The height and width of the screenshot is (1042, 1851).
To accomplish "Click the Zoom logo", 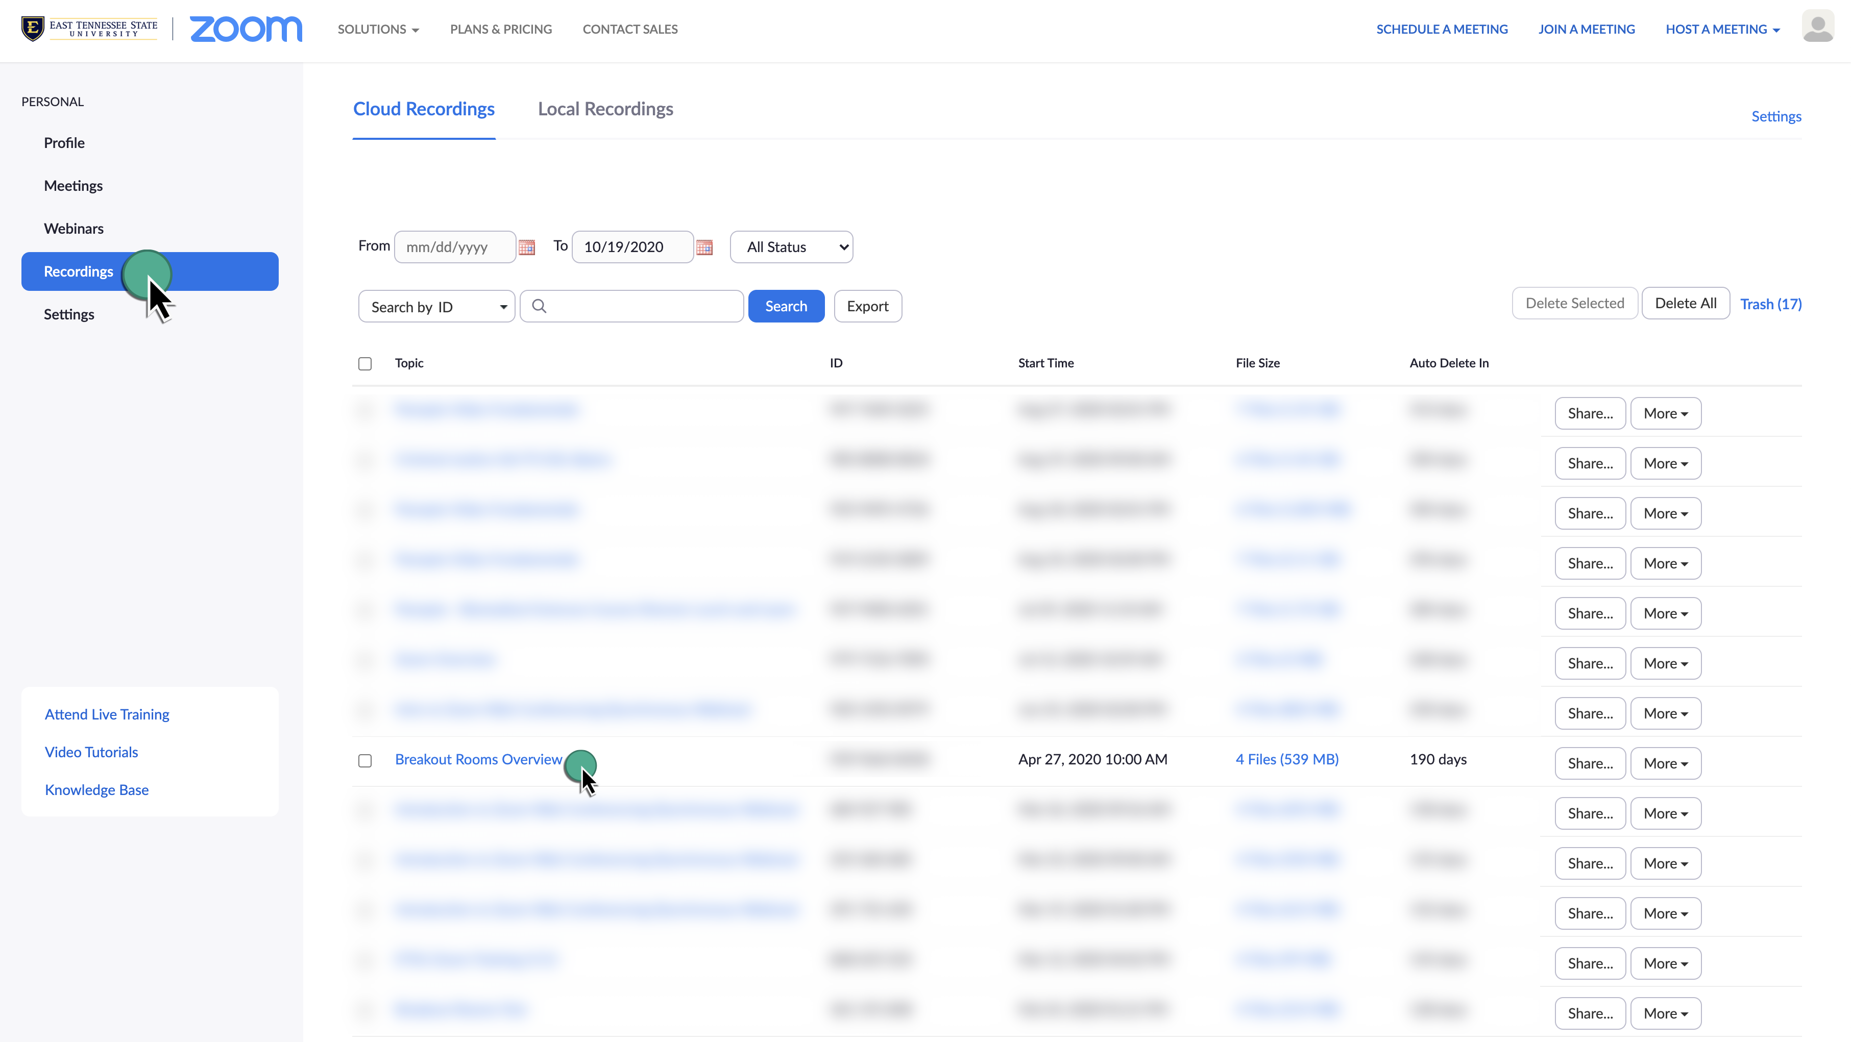I will (x=246, y=30).
